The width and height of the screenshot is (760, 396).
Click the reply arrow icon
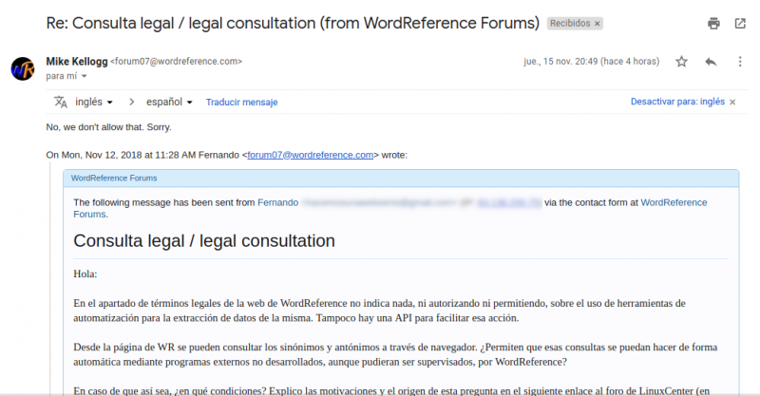click(x=711, y=62)
